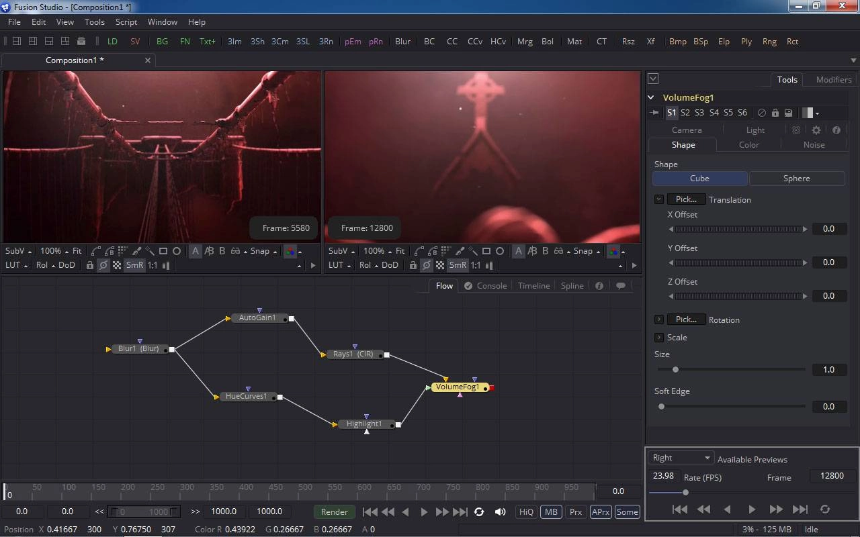860x537 pixels.
Task: Switch to the Noise tab of VolumeFog1
Action: [x=814, y=145]
